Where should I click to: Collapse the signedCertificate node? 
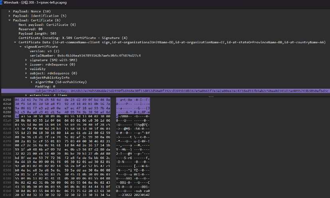21,47
